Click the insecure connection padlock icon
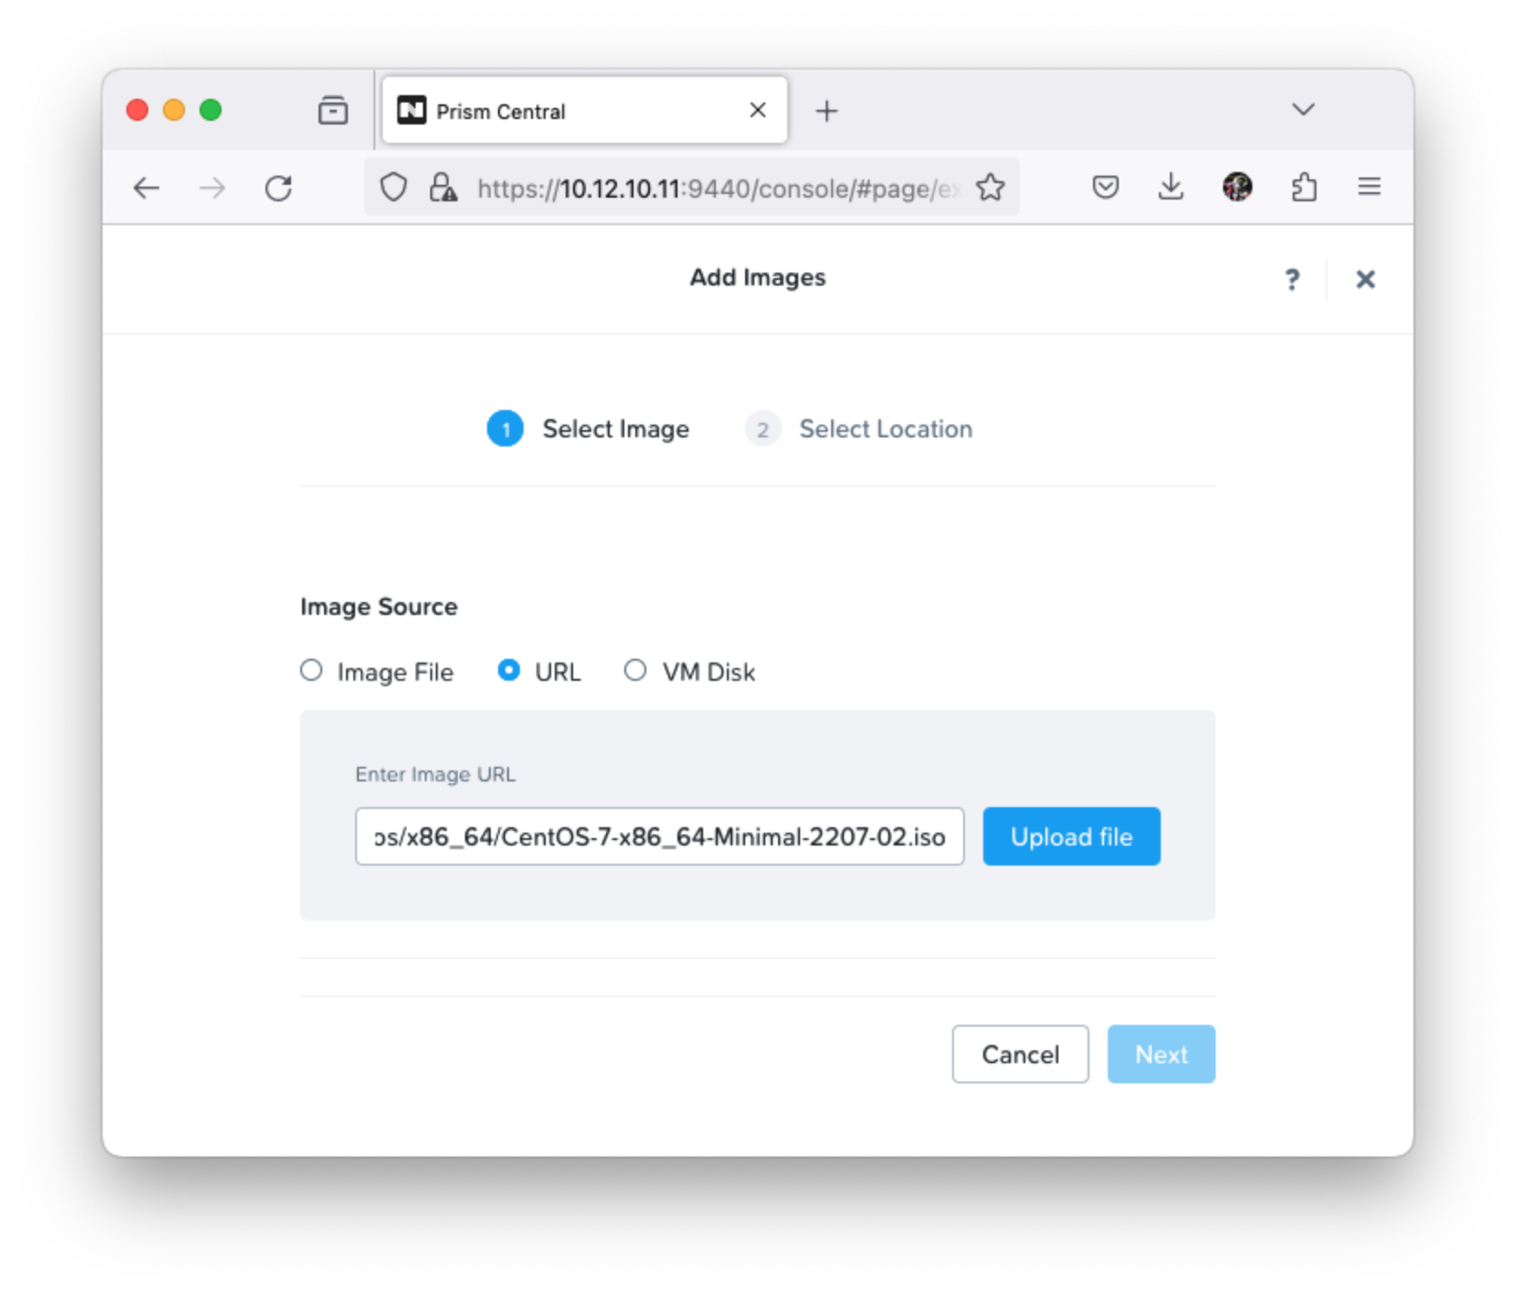This screenshot has height=1292, width=1516. 443,188
